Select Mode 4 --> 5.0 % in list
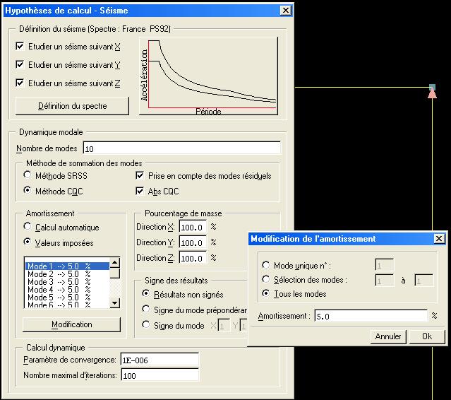Viewport: 451px width, 400px height. click(x=67, y=290)
